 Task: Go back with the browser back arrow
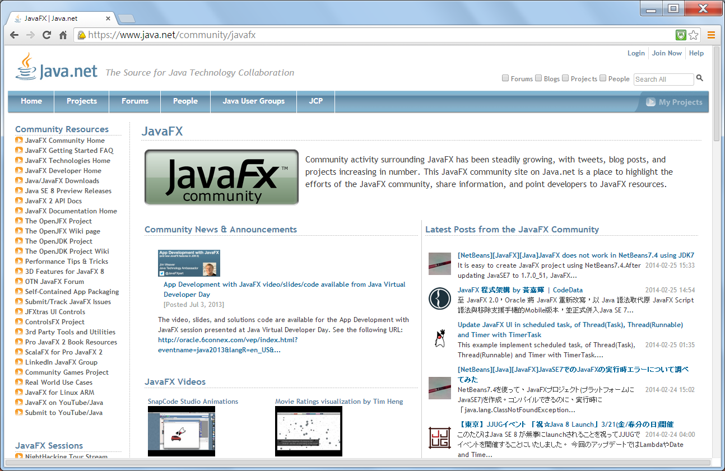click(14, 35)
